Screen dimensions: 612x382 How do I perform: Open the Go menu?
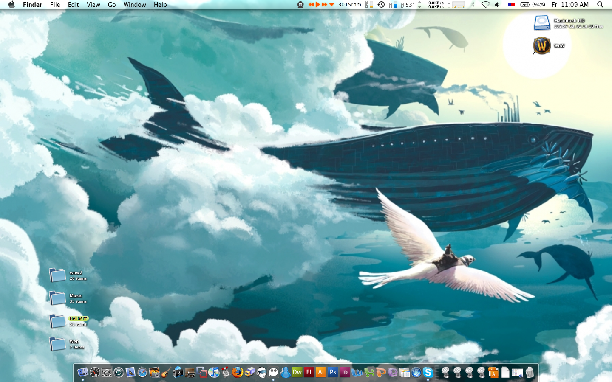[x=112, y=5]
